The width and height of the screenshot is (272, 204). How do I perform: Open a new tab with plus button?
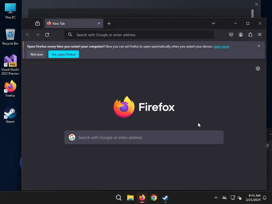click(109, 23)
